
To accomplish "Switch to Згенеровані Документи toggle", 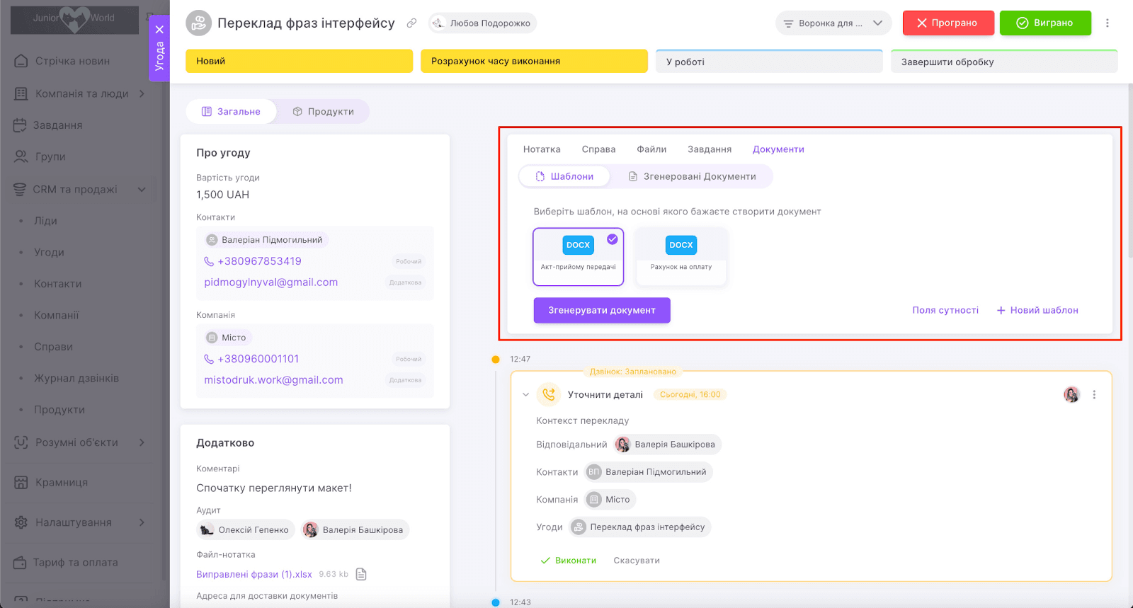I will pos(692,177).
